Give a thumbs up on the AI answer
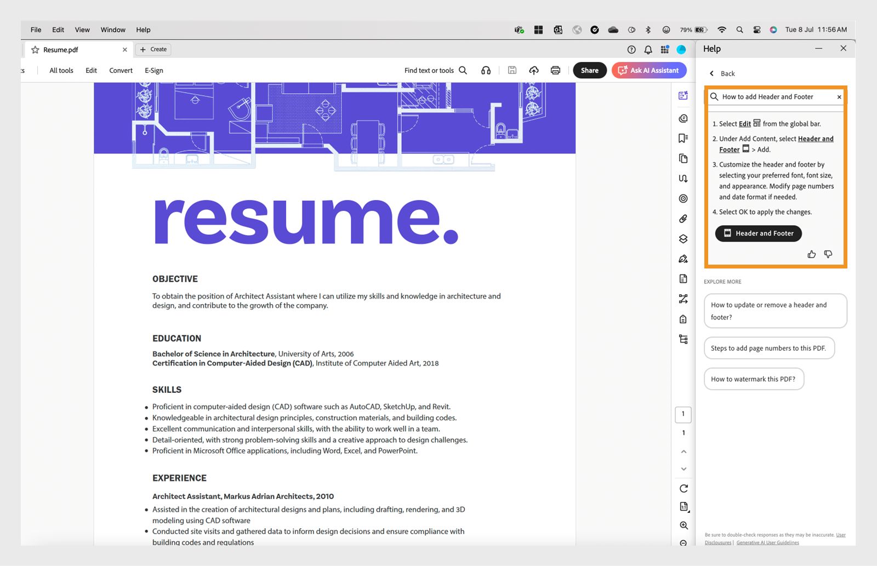This screenshot has height=566, width=877. coord(811,254)
